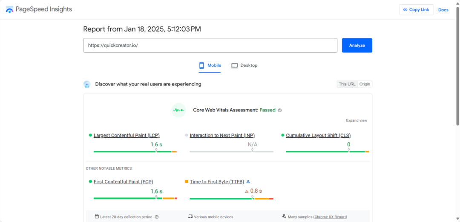Viewport: 460px width, 222px height.
Task: Click the Copy Link button
Action: coord(416,10)
